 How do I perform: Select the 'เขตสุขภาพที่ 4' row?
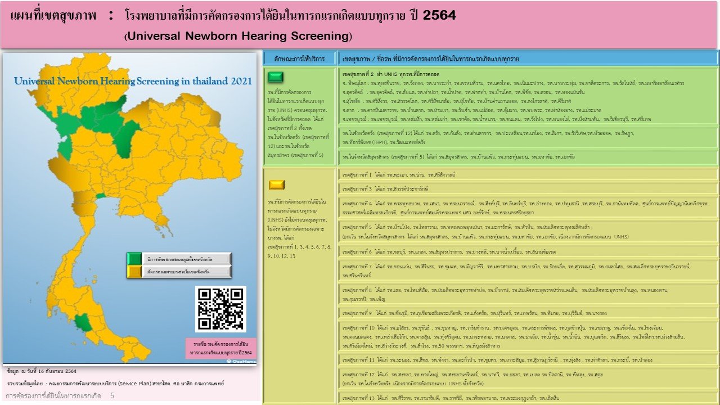pyautogui.click(x=528, y=207)
